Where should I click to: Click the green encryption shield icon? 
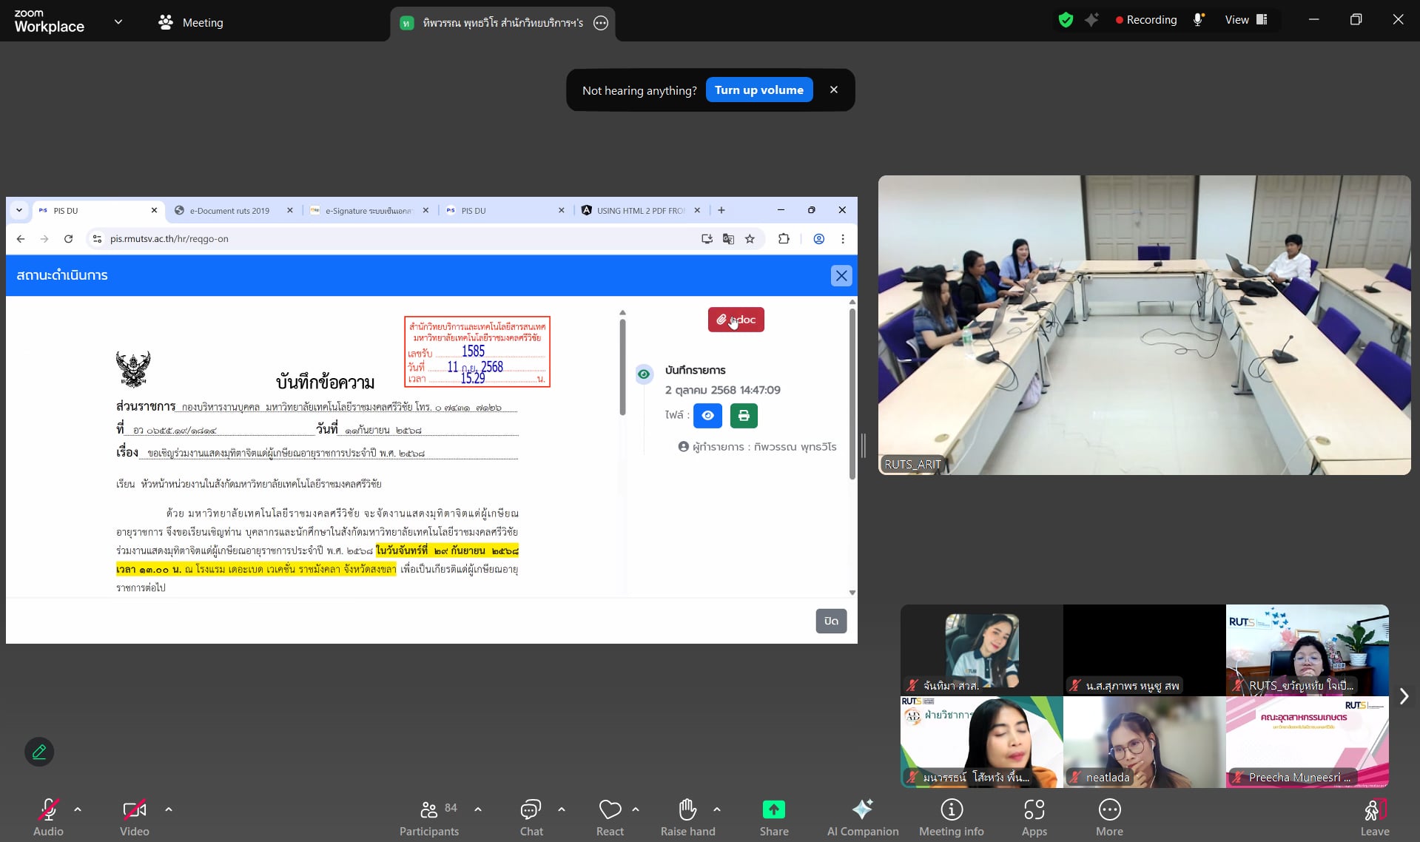coord(1066,20)
